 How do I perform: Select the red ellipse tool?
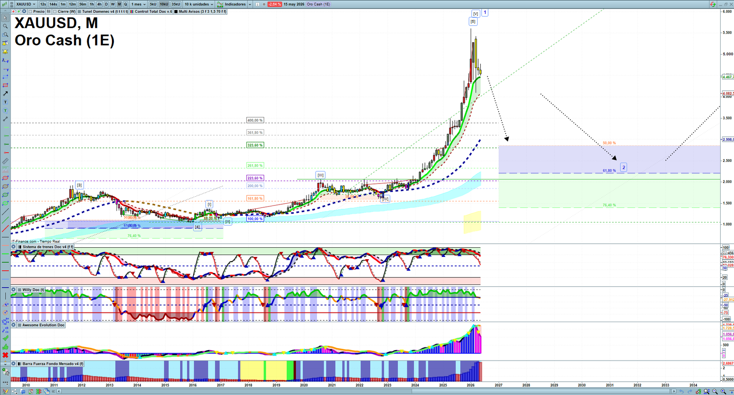pos(6,178)
